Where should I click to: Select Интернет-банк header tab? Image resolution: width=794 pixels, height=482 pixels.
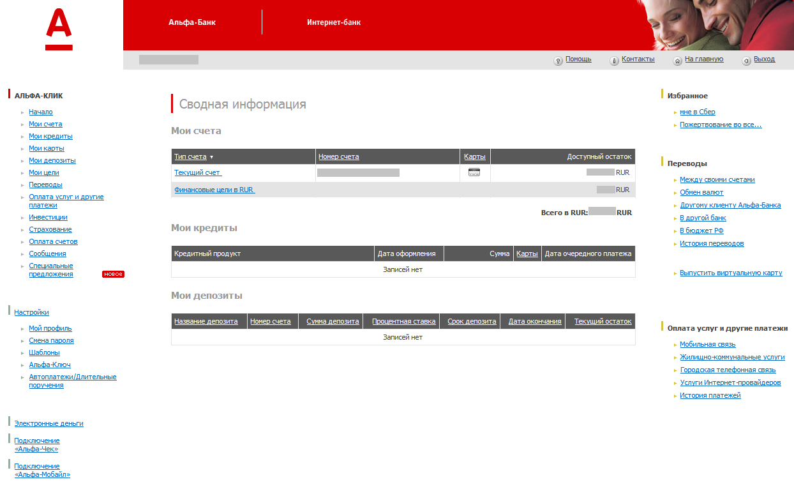coord(334,22)
